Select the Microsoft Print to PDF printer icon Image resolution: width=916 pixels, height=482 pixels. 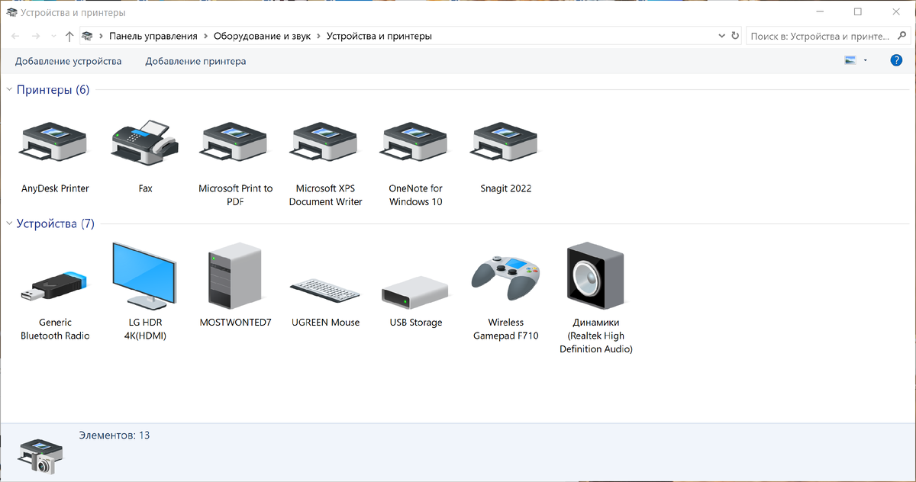235,143
